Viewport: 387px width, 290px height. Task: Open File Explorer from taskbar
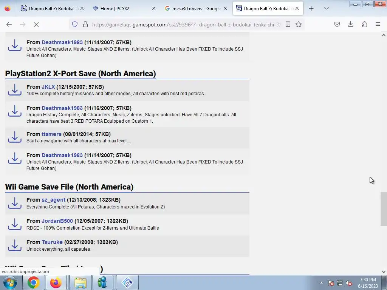point(80,282)
